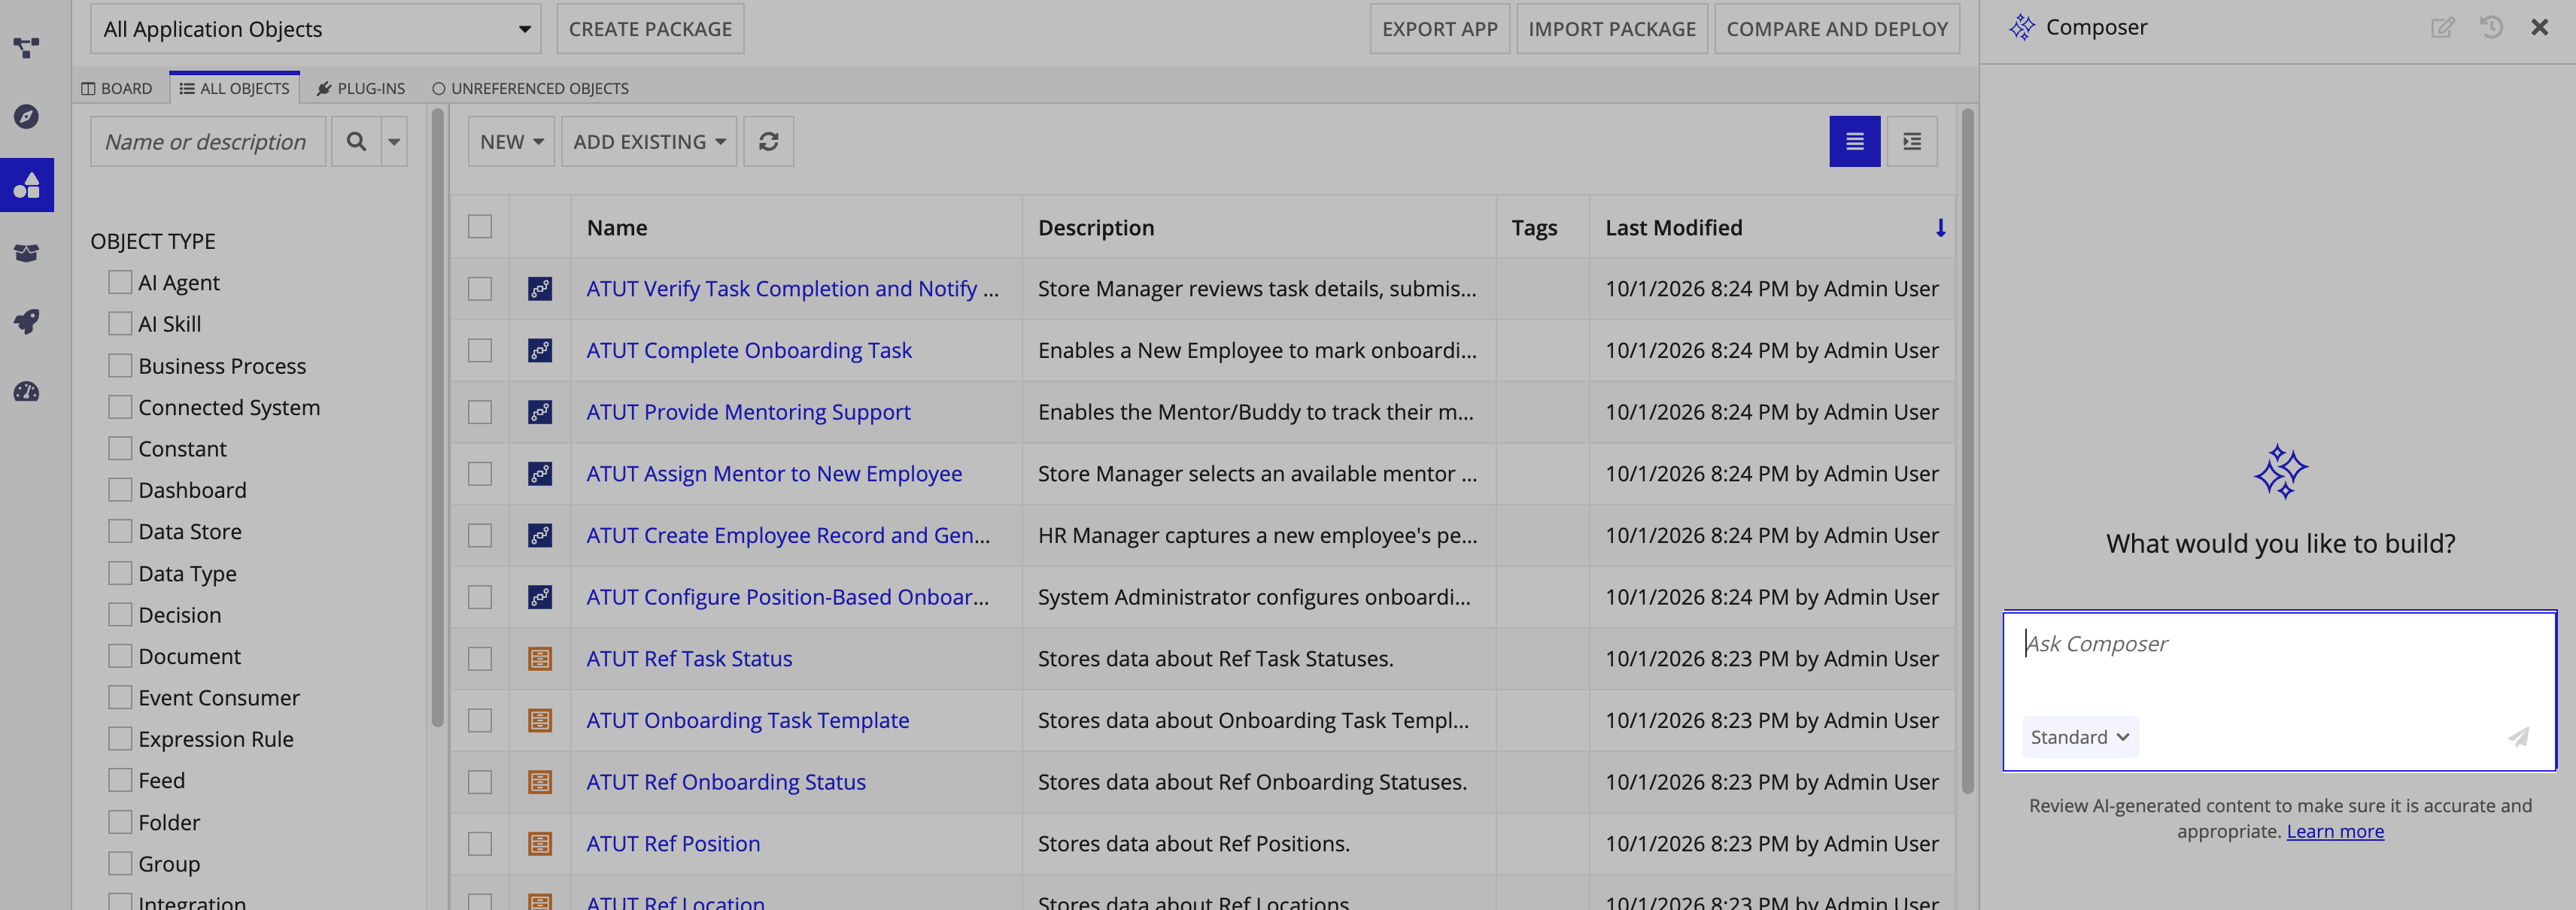Switch to grouped indented list view
2576x910 pixels.
click(1912, 142)
